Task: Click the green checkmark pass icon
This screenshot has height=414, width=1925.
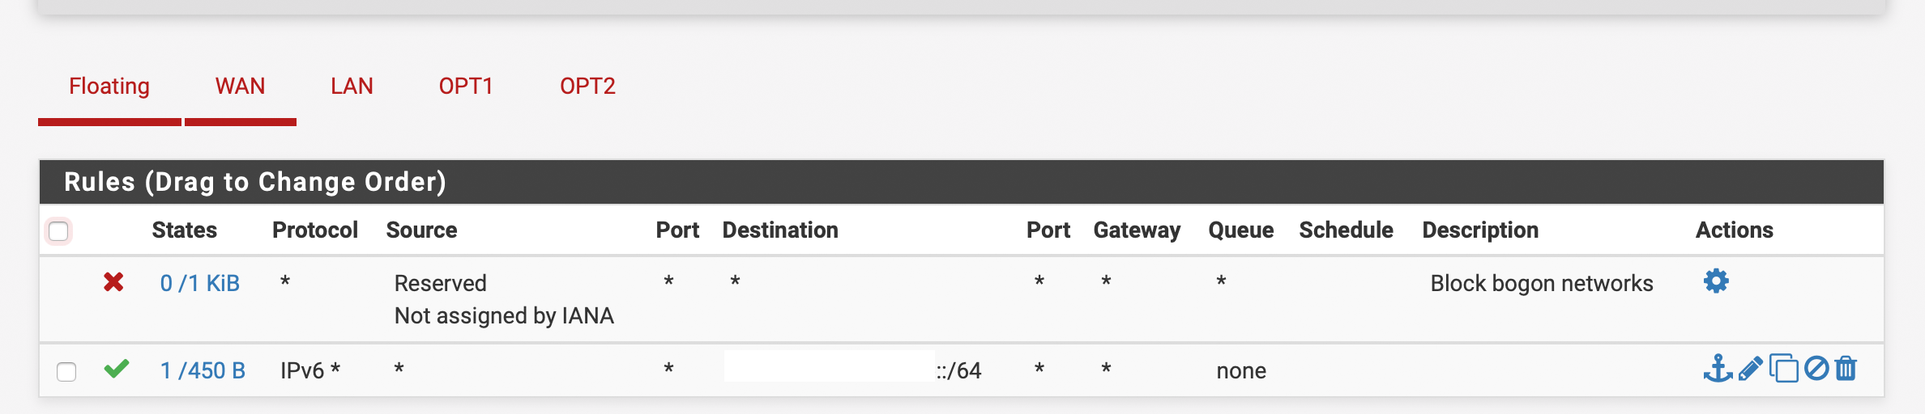Action: coord(117,370)
